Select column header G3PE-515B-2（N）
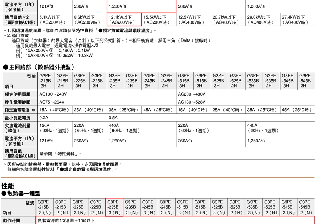The height and width of the screenshot is (224, 316). tap(201, 208)
